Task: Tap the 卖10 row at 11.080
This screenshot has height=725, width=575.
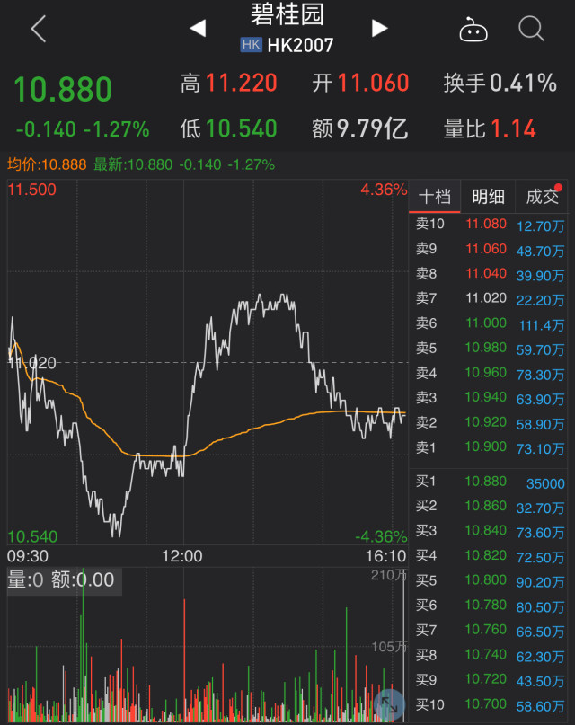Action: [x=489, y=225]
